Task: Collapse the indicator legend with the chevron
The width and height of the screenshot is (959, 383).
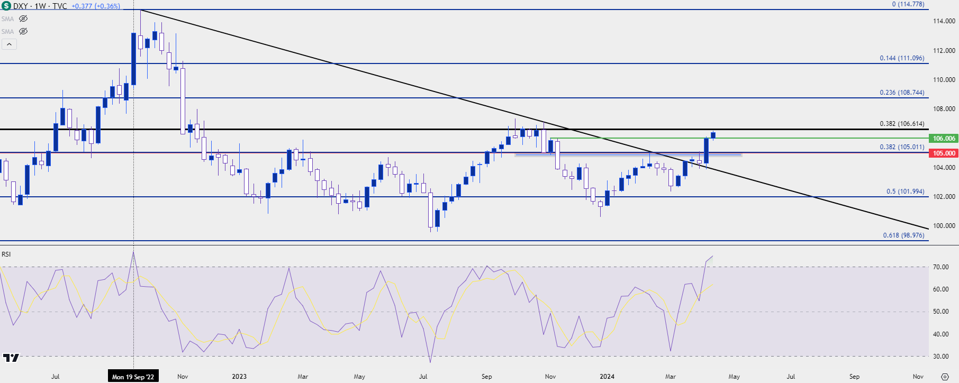Action: pyautogui.click(x=9, y=44)
